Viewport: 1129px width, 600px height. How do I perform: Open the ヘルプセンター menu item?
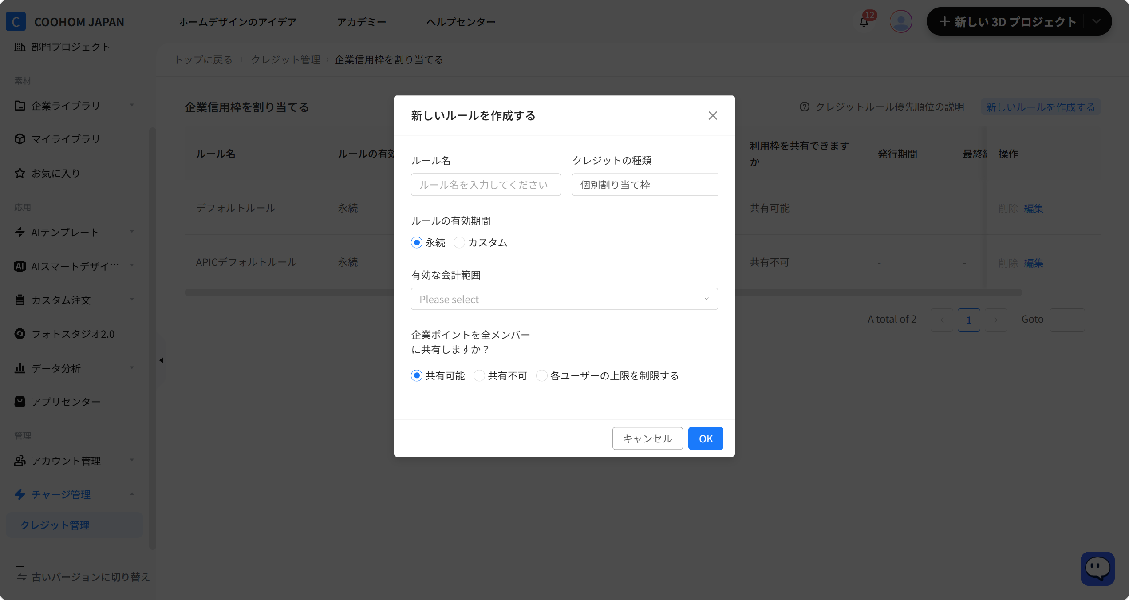coord(461,22)
